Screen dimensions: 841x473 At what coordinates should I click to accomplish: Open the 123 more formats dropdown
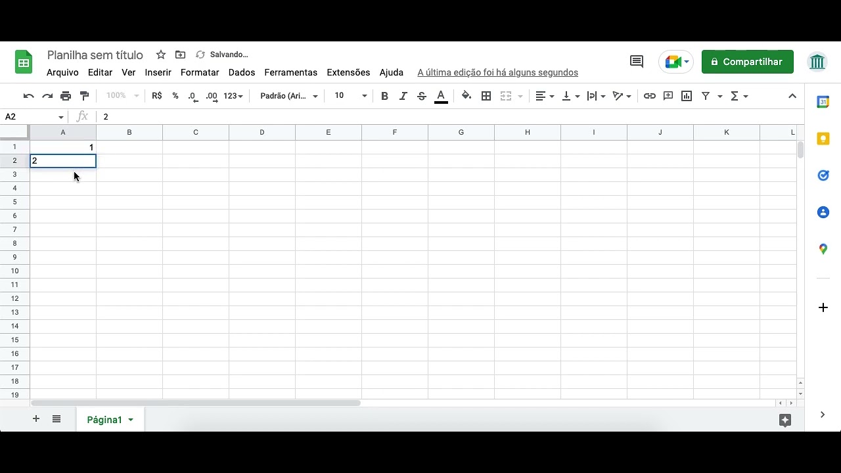233,96
